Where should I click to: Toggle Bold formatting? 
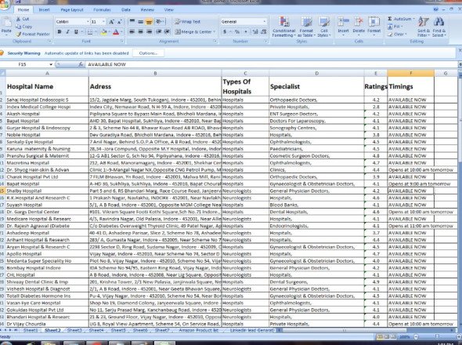[x=60, y=32]
